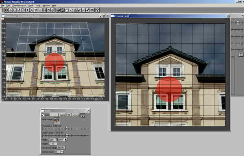Click the magnifier zoom toolbar icon
The width and height of the screenshot is (244, 156).
(71, 10)
